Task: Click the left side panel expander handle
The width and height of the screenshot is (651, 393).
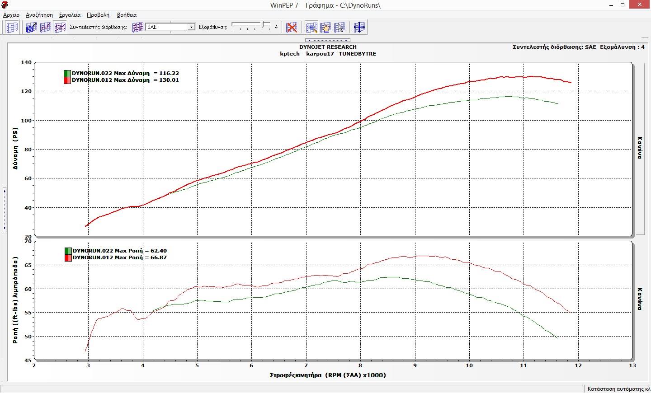Action: click(5, 209)
